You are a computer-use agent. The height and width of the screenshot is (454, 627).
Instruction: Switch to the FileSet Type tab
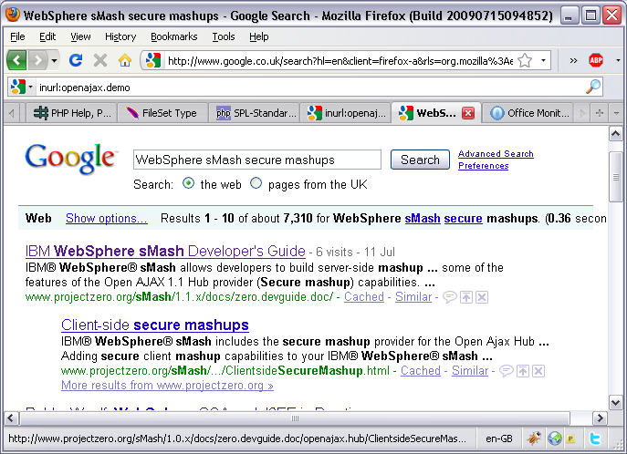pos(162,113)
